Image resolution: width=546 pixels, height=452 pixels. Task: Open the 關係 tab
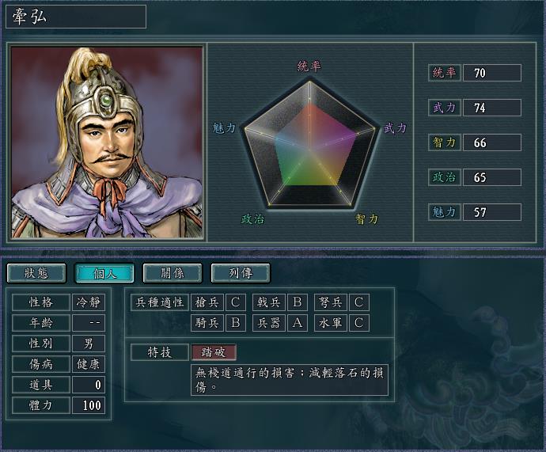(x=173, y=272)
